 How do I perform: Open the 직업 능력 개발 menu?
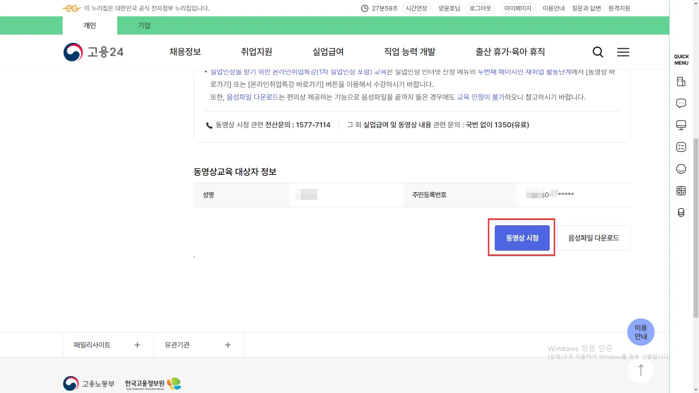point(410,52)
